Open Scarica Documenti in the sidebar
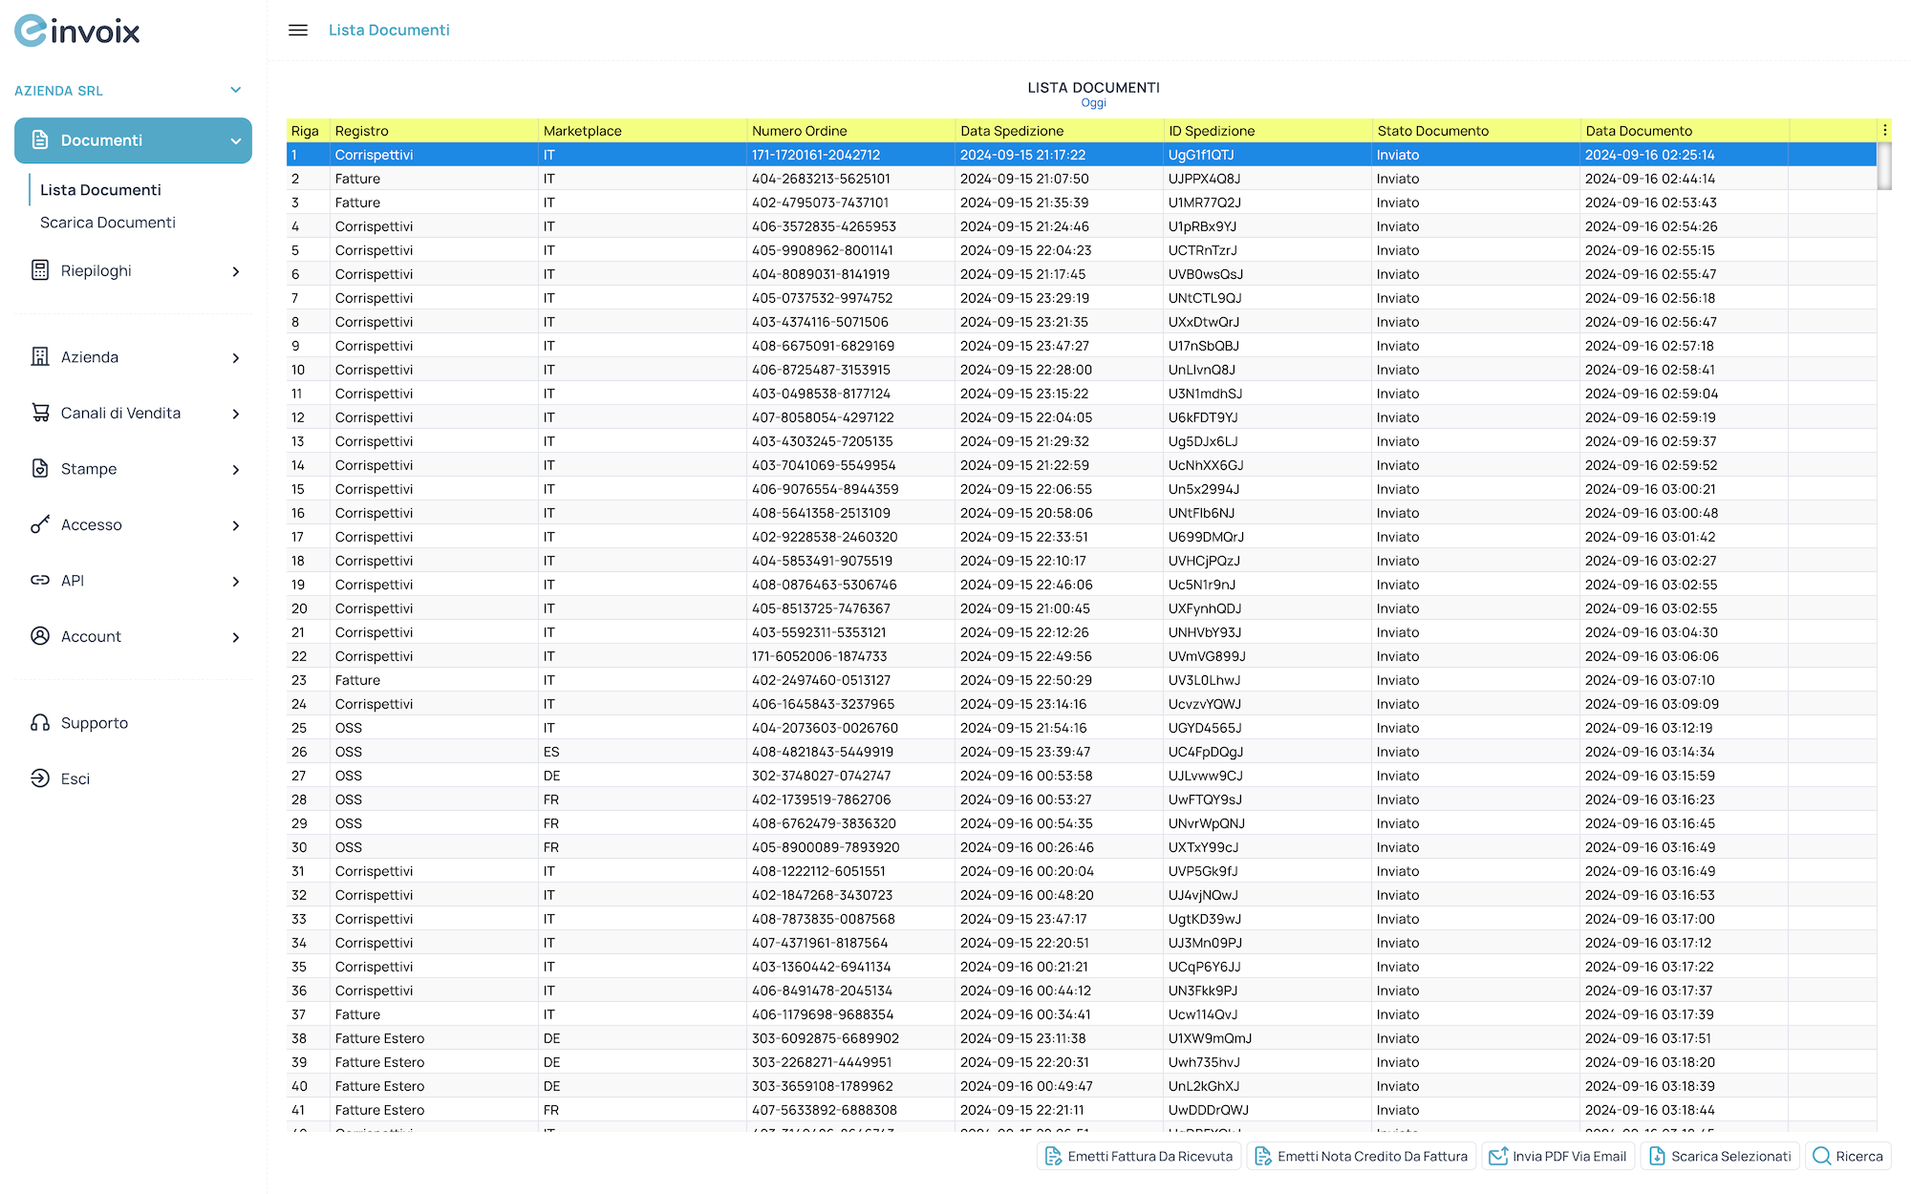The image size is (1911, 1194). 106,222
